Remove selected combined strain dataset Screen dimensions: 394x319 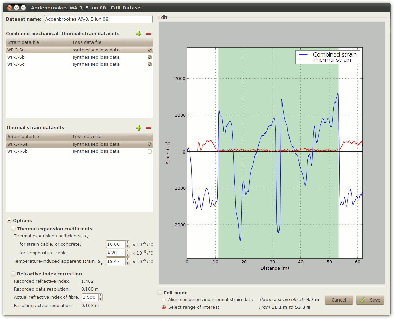[x=148, y=34]
